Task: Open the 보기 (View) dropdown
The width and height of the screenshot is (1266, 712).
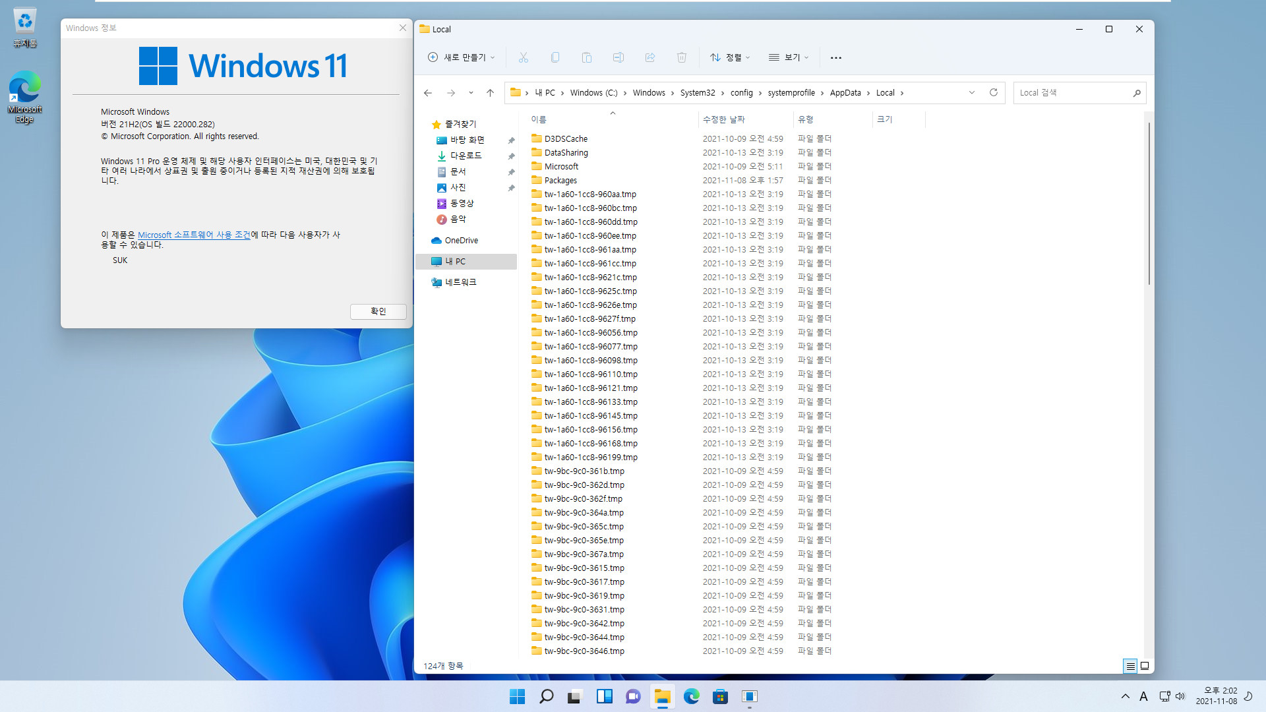Action: click(789, 57)
